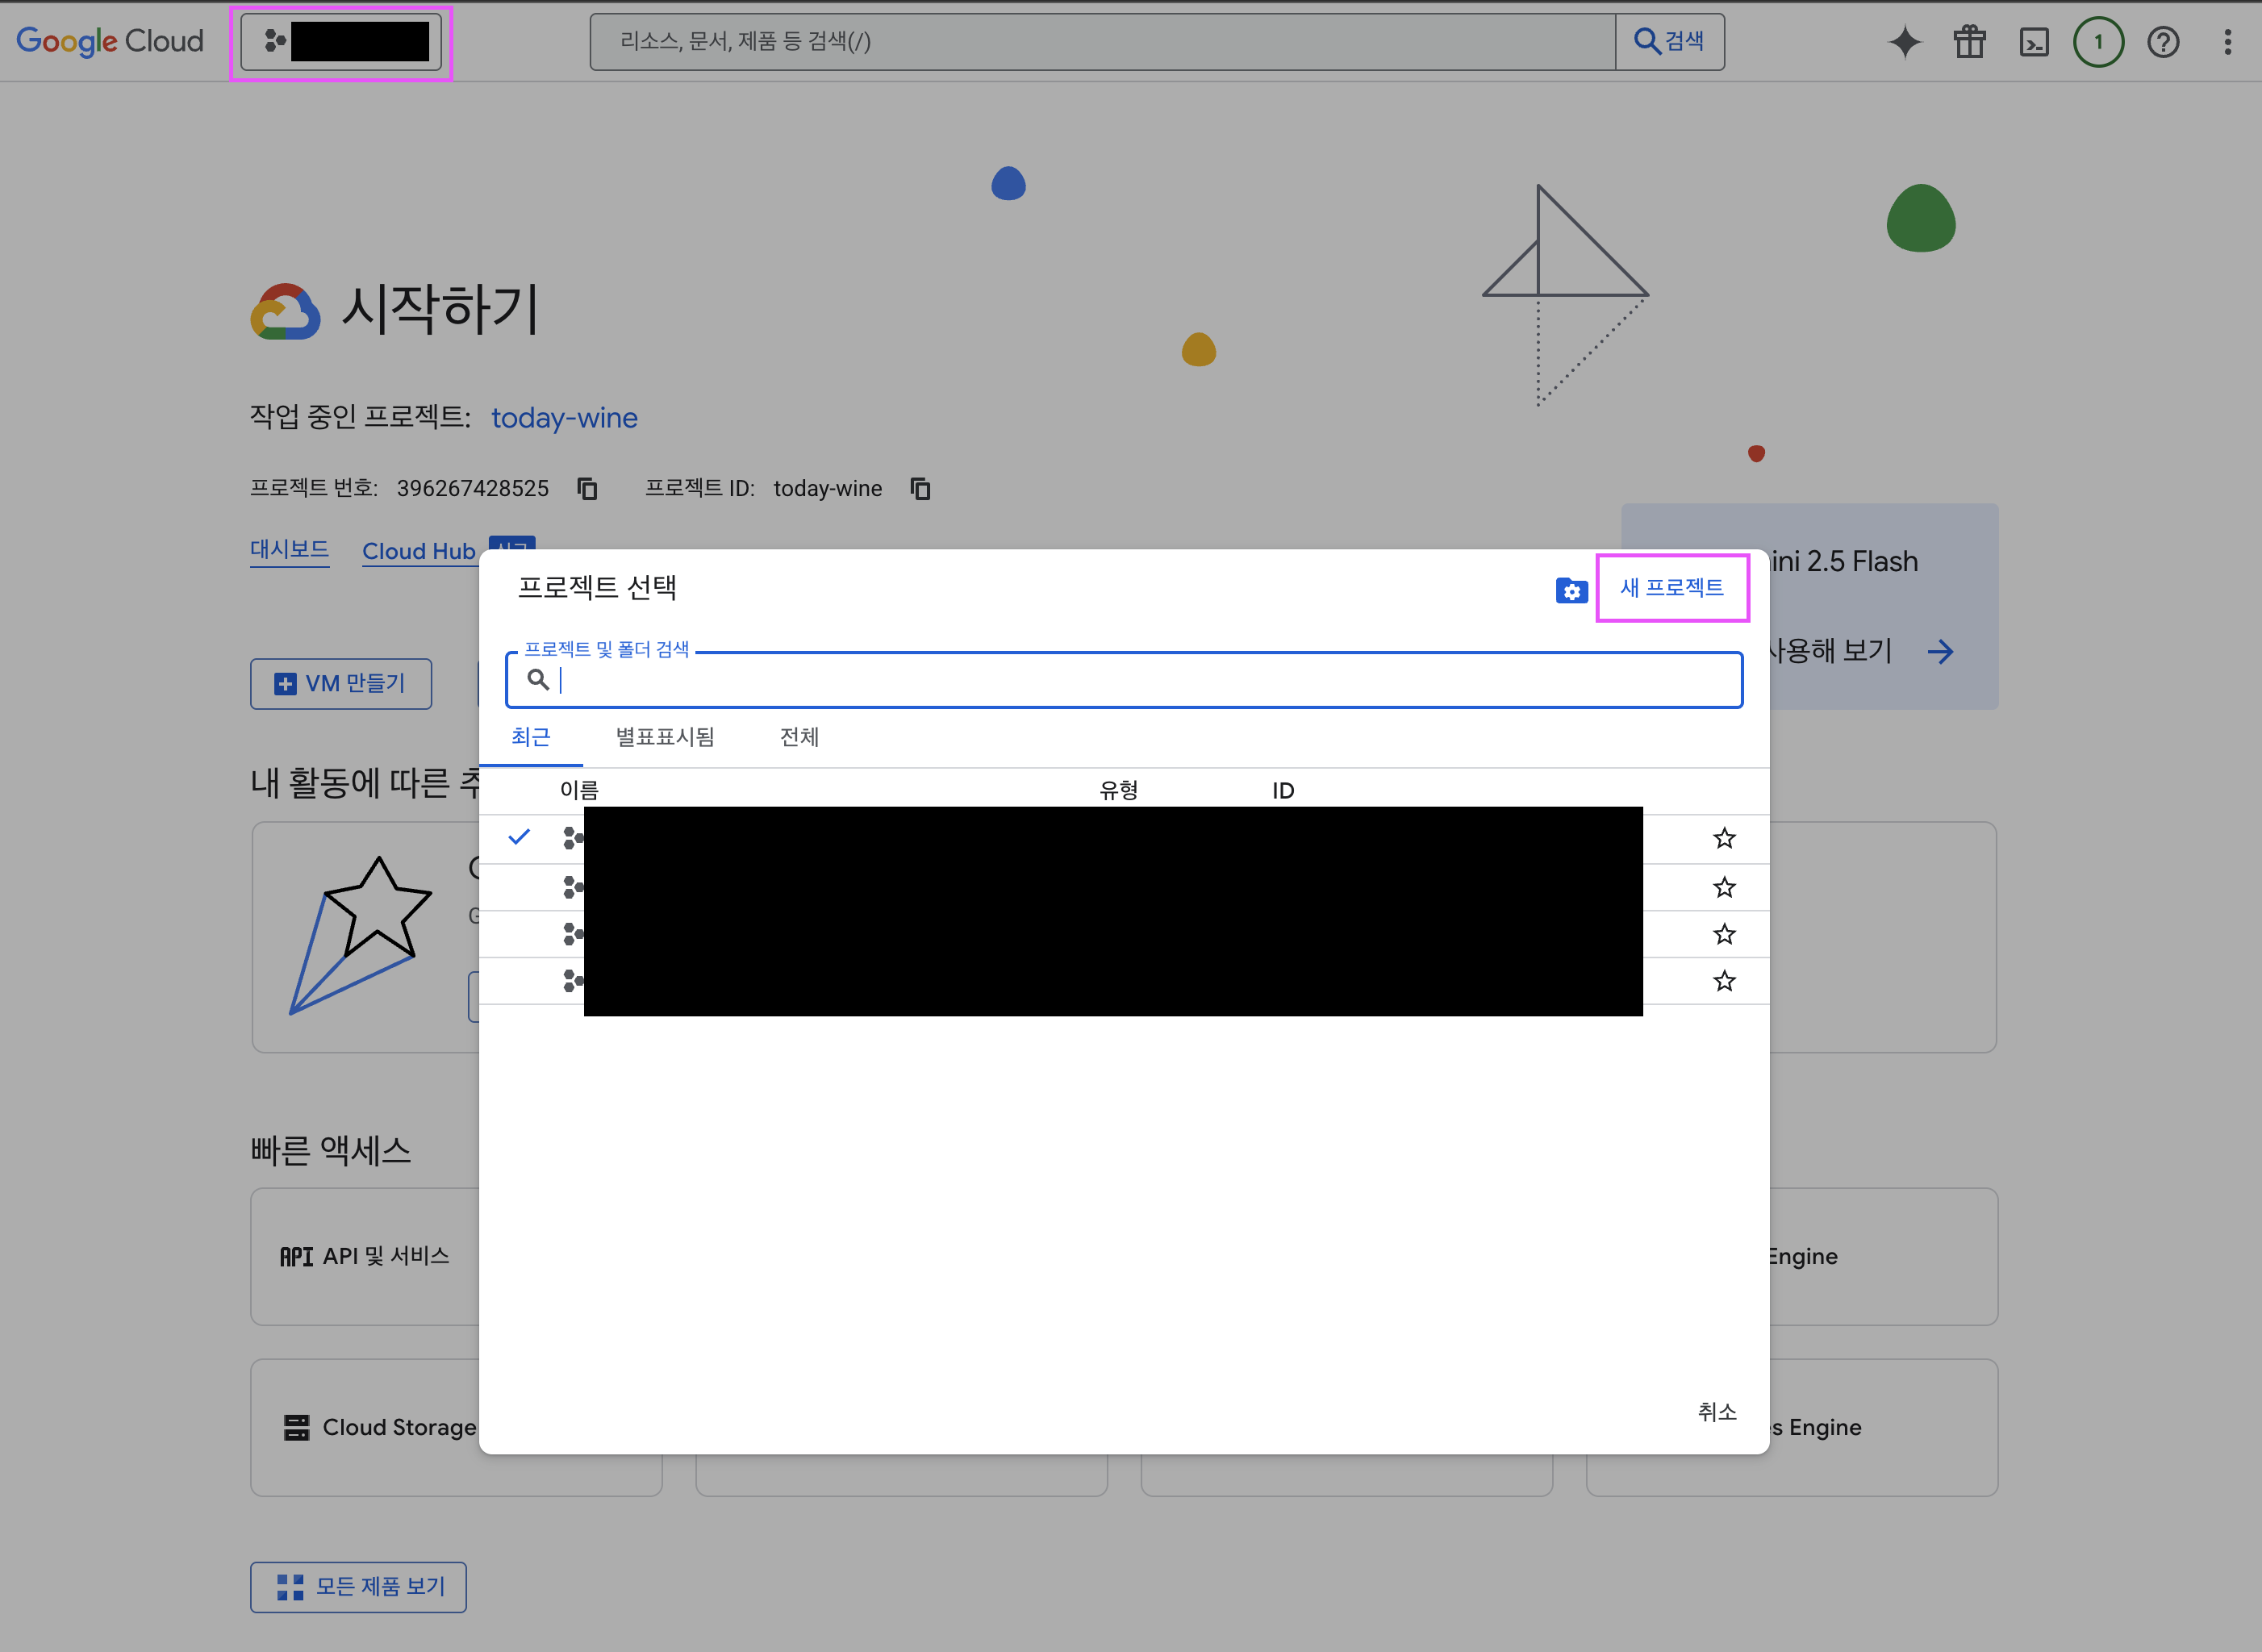Image resolution: width=2262 pixels, height=1652 pixels.
Task: Switch to the 전체 tab
Action: pos(799,737)
